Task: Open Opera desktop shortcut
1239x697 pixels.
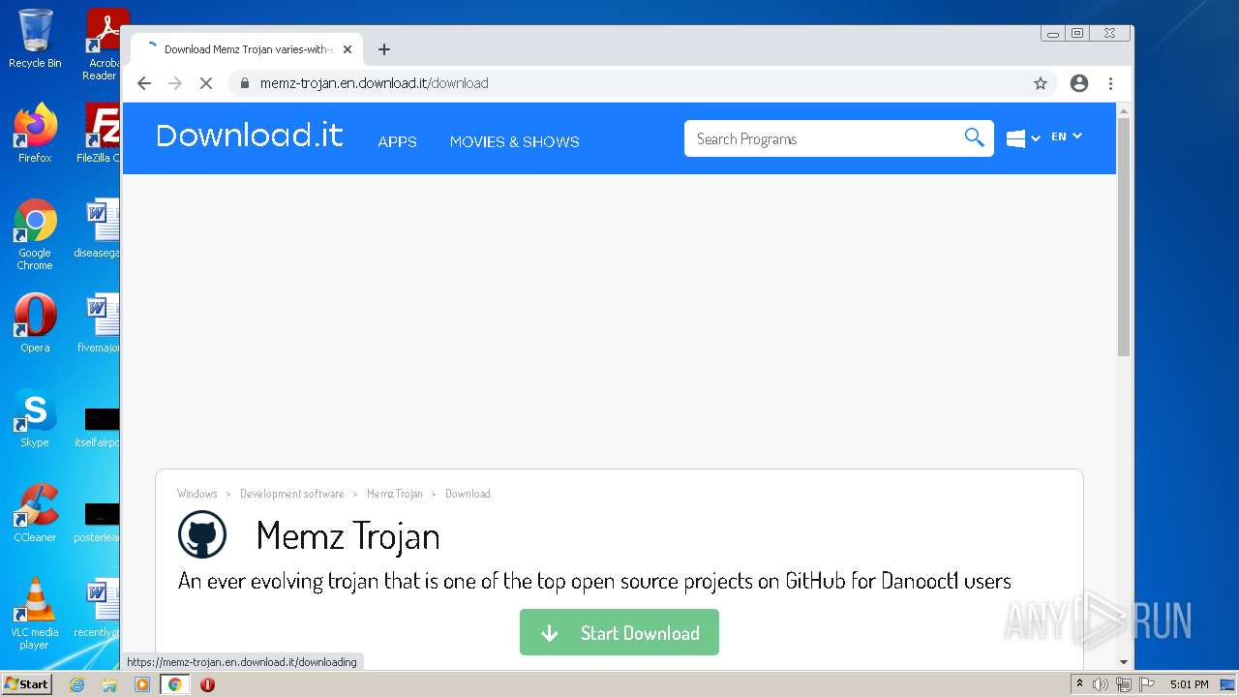Action: 35,323
